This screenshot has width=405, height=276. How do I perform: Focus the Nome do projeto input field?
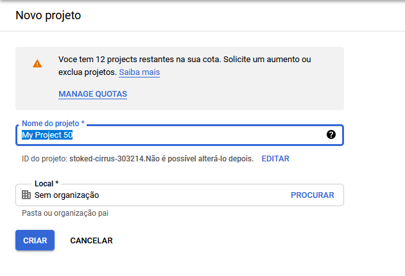coord(180,135)
